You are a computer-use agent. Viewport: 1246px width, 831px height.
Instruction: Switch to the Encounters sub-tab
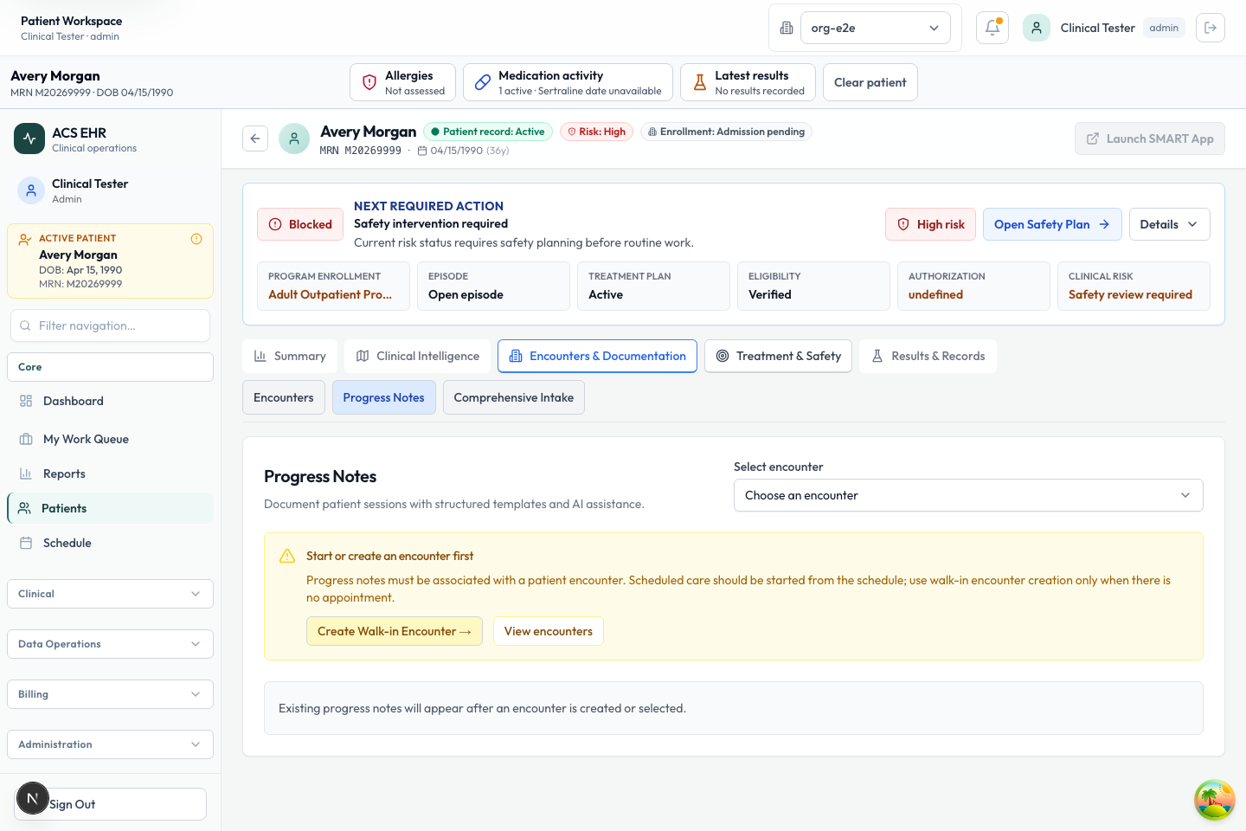(x=284, y=397)
